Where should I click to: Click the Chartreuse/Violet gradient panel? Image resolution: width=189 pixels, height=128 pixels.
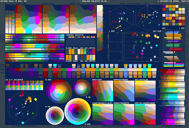point(102,114)
